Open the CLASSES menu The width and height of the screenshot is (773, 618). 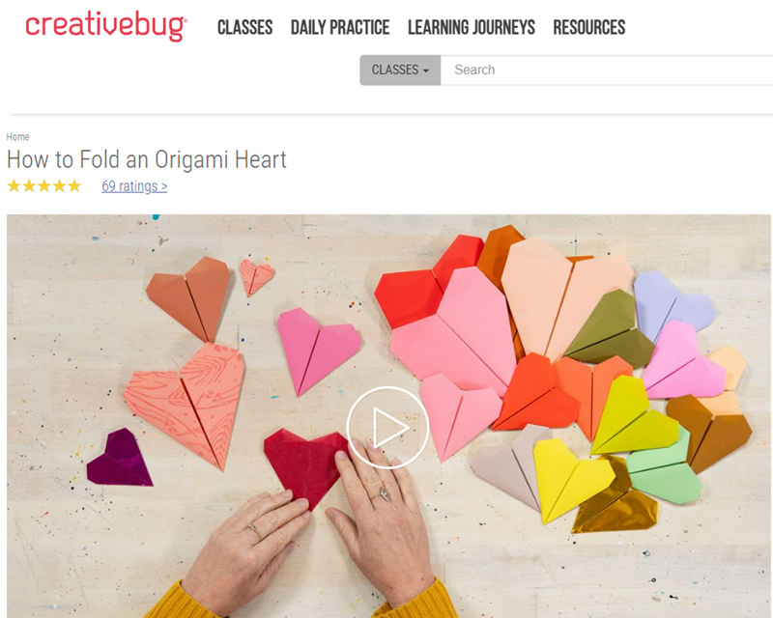(245, 28)
